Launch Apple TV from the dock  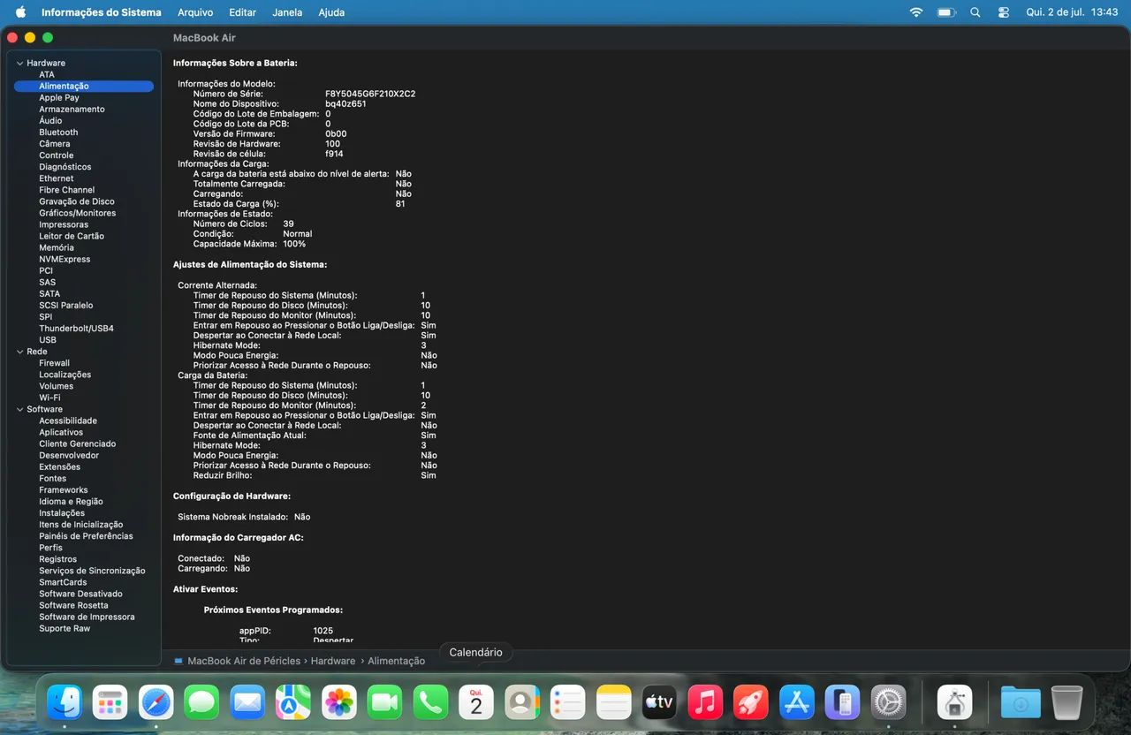pyautogui.click(x=659, y=703)
